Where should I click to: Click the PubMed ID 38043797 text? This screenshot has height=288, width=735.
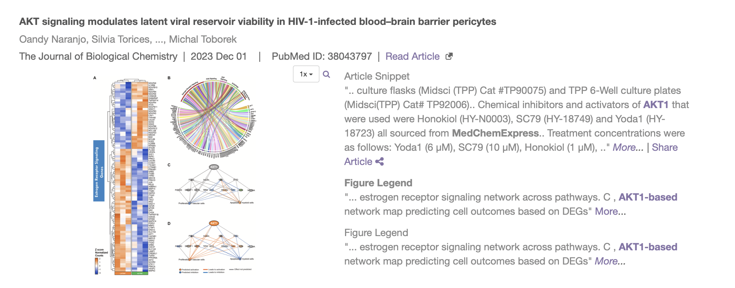(322, 57)
